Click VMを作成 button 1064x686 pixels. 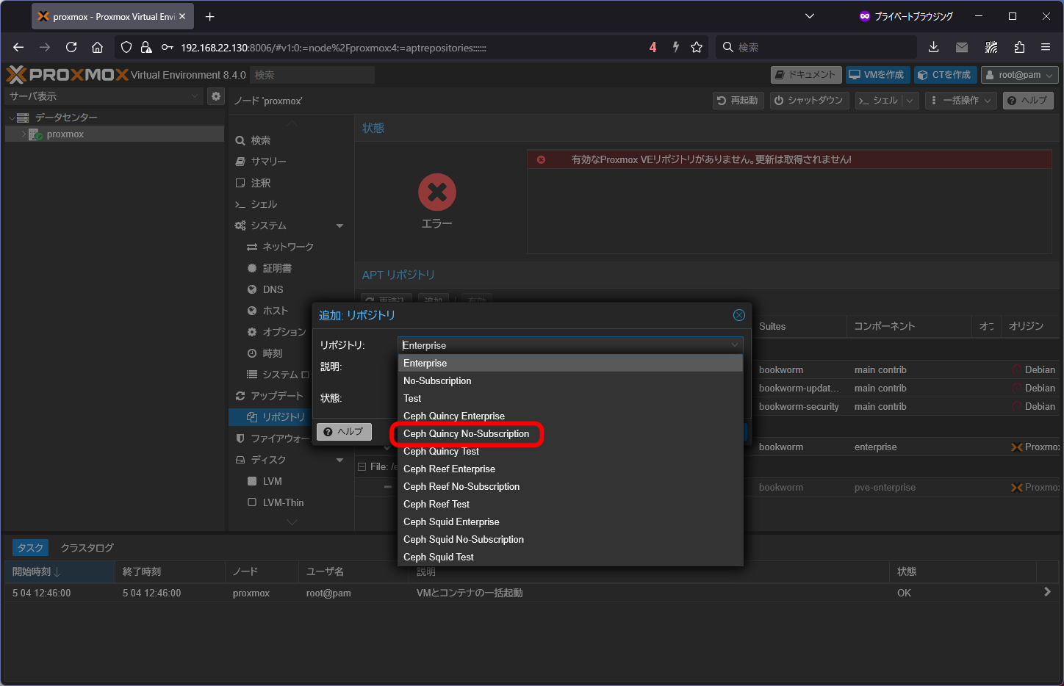(878, 75)
